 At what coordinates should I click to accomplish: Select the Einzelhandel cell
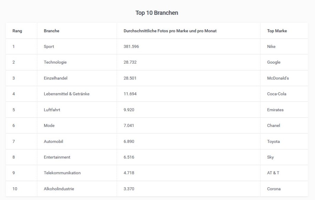[55, 78]
